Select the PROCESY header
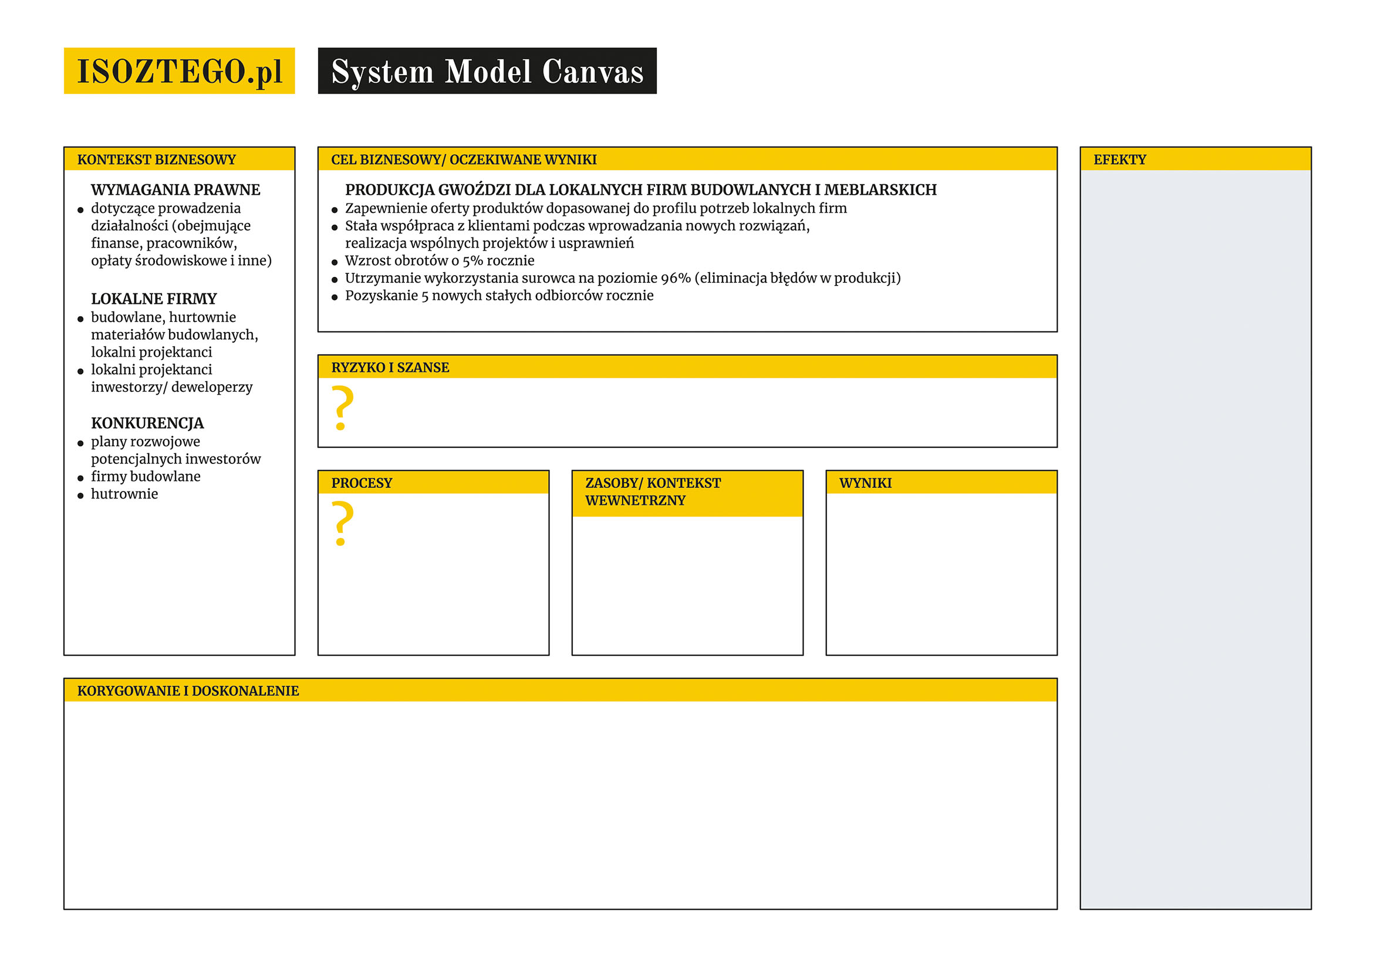The height and width of the screenshot is (973, 1374). point(433,483)
